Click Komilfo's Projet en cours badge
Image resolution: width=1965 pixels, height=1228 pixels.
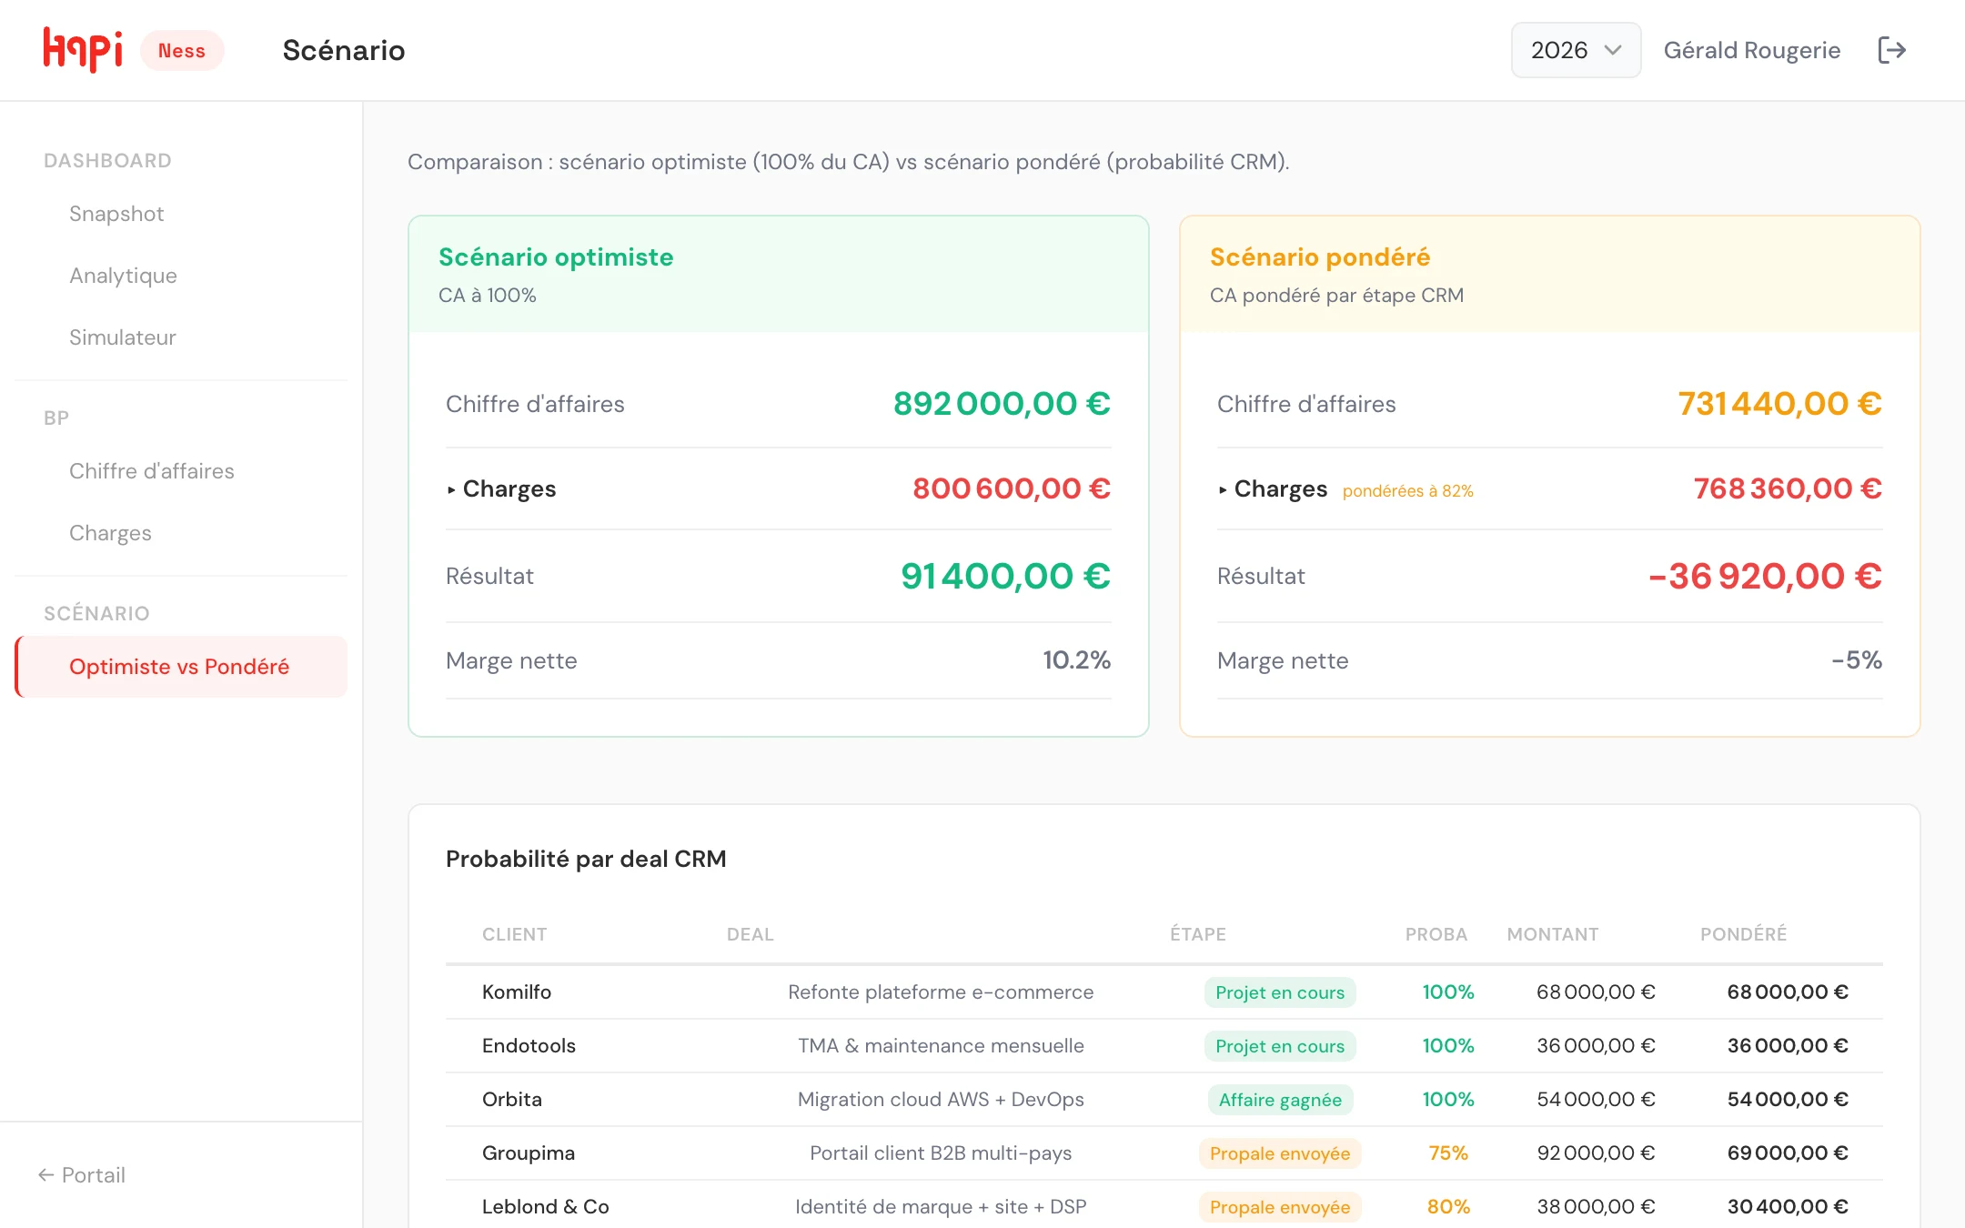[x=1280, y=992]
